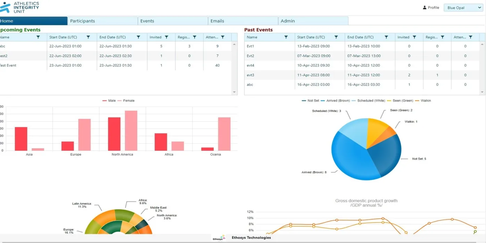
Task: Filter Upcoming Events by End Date
Action: pos(138,37)
